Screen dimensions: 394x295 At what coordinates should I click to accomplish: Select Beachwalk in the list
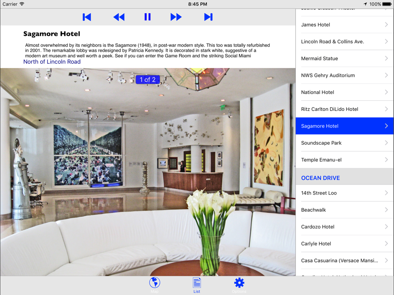tap(344, 210)
